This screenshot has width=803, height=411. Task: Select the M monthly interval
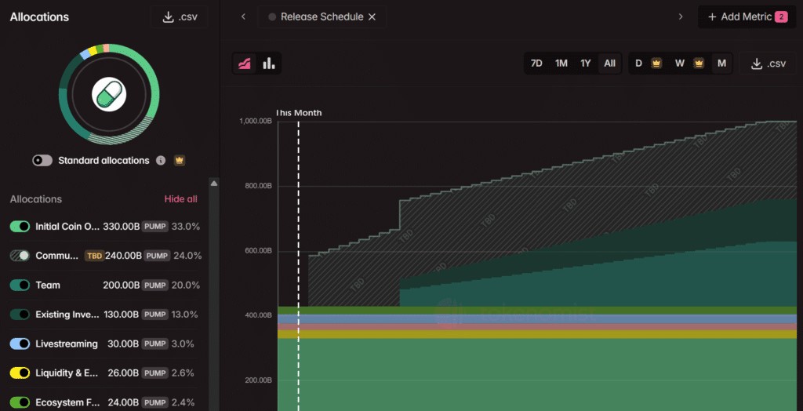pos(721,64)
